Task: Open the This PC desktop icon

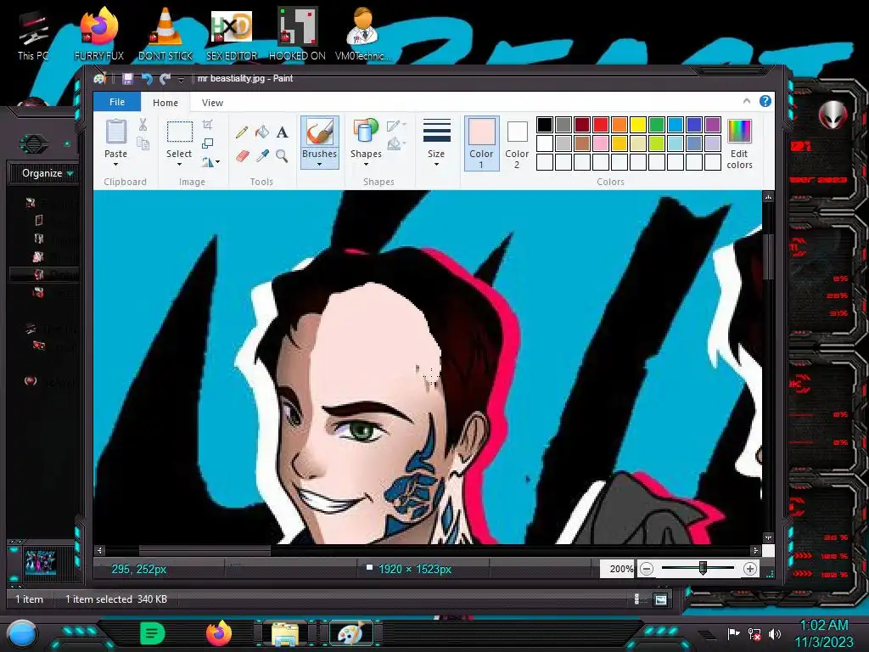Action: (33, 34)
